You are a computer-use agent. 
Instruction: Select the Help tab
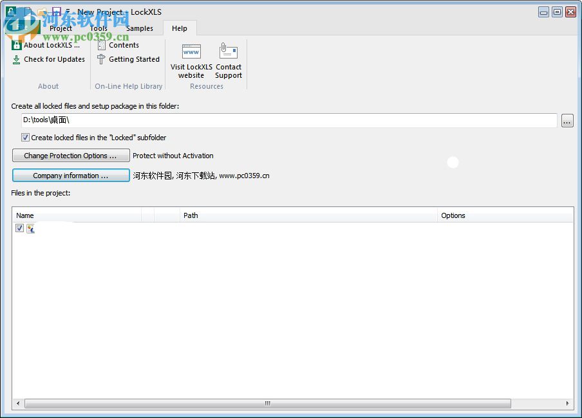coord(180,28)
